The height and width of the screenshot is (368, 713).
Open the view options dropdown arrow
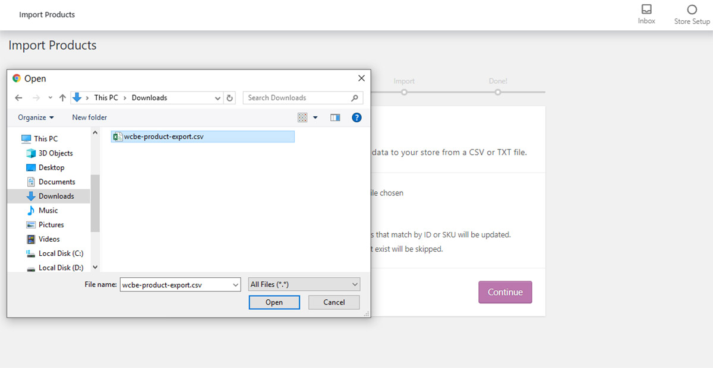(x=316, y=118)
